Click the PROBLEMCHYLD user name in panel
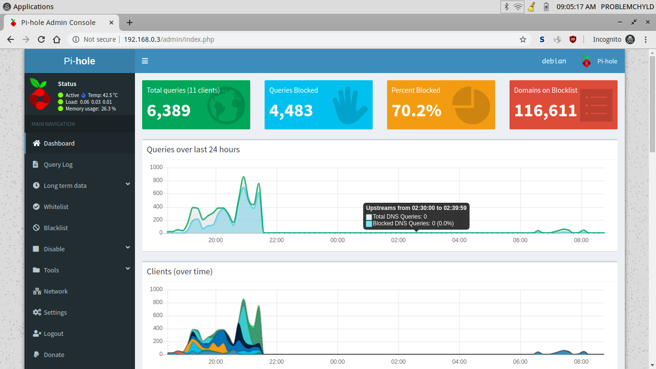The height and width of the screenshot is (369, 656). (x=627, y=7)
